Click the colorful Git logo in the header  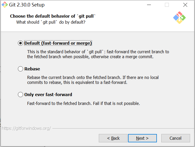(179, 18)
